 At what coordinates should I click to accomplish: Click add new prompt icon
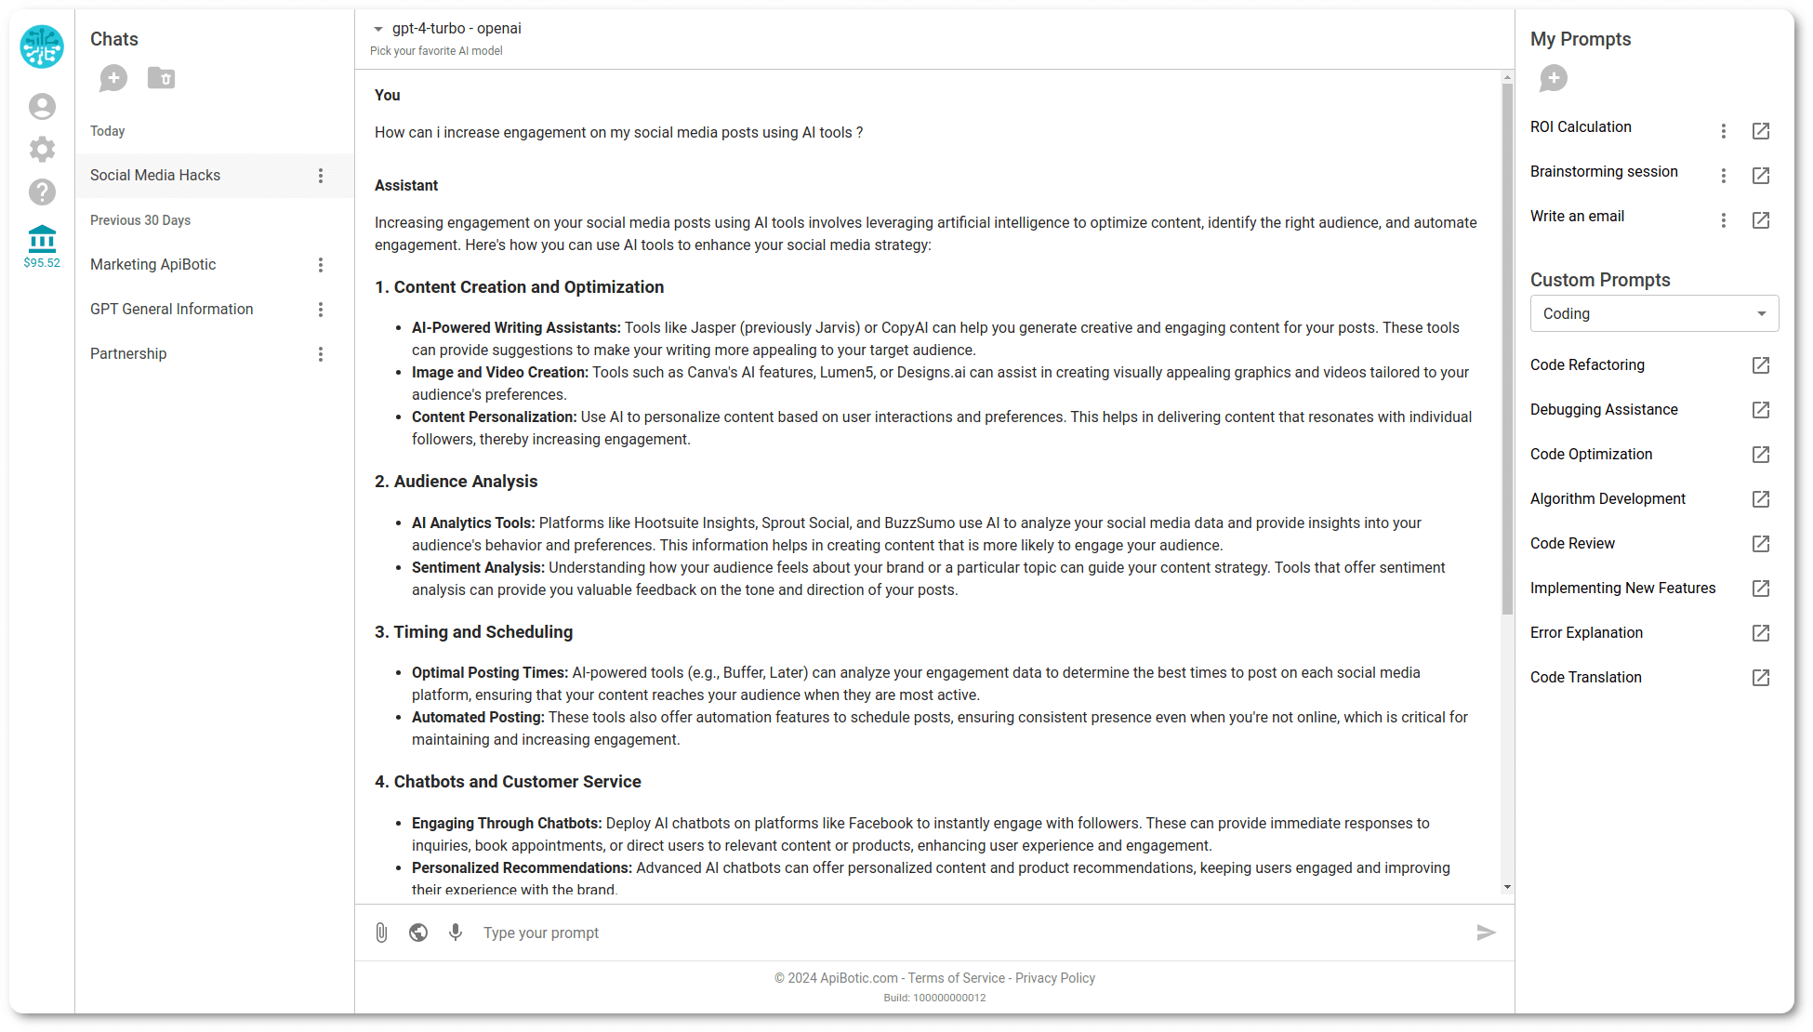(x=1554, y=77)
